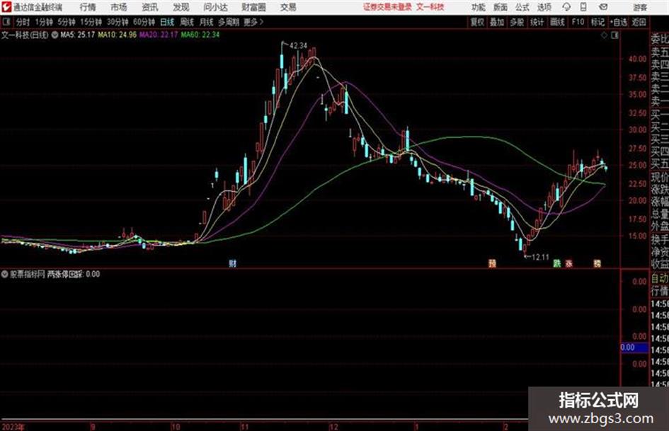Click the MA20: 22.17 indicator value

pyautogui.click(x=159, y=35)
